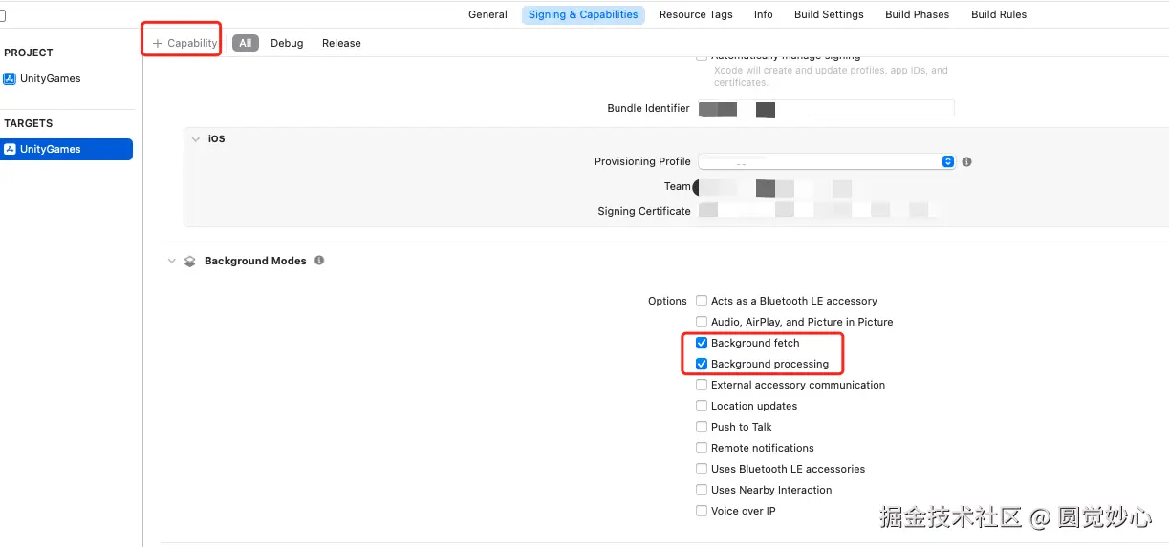The image size is (1169, 547).
Task: Click the info icon next to Background Modes
Action: tap(319, 261)
